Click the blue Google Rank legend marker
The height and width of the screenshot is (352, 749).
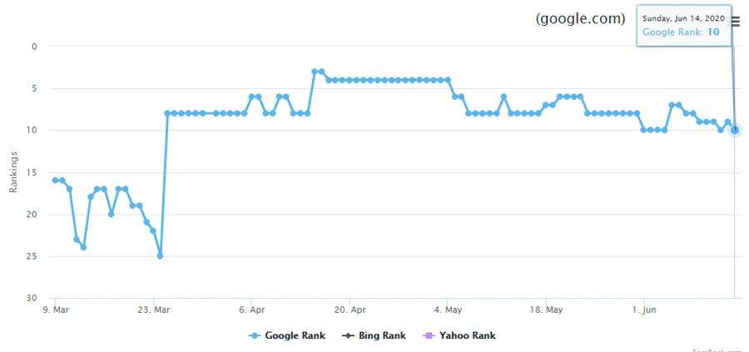click(255, 335)
